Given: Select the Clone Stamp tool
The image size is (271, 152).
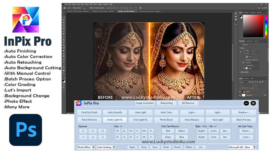Looking at the screenshot, I should (64, 39).
